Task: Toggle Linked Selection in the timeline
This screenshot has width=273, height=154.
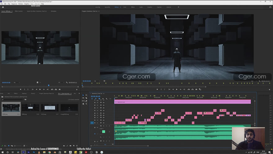Action: [x=99, y=99]
